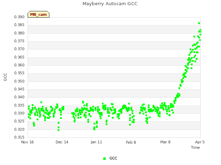Click the 0.355 y-axis value
Image resolution: width=221 pixels, height=165 pixels.
point(19,73)
